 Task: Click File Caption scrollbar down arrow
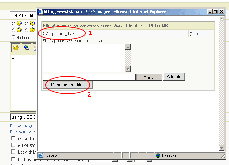tap(128, 69)
